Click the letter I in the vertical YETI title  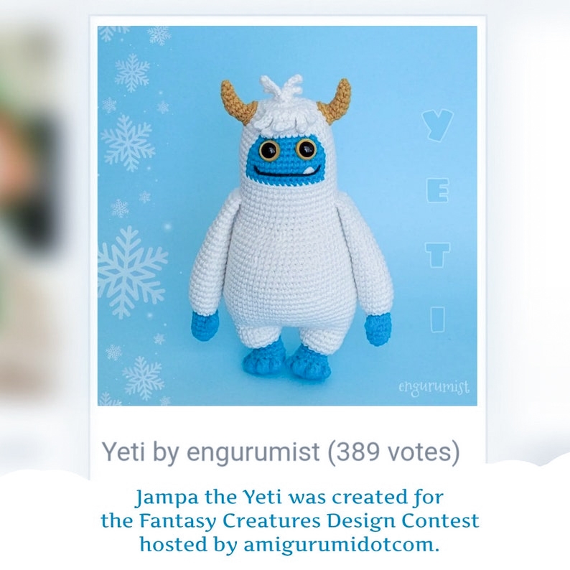click(x=438, y=319)
